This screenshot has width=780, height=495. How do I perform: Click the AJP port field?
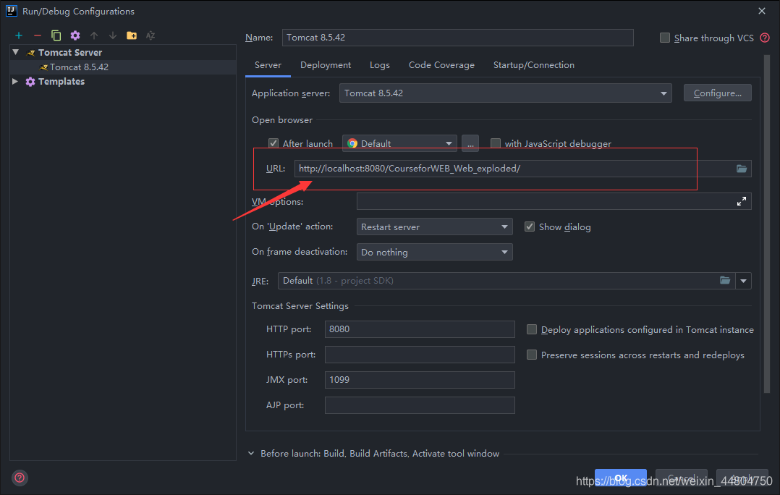click(420, 405)
